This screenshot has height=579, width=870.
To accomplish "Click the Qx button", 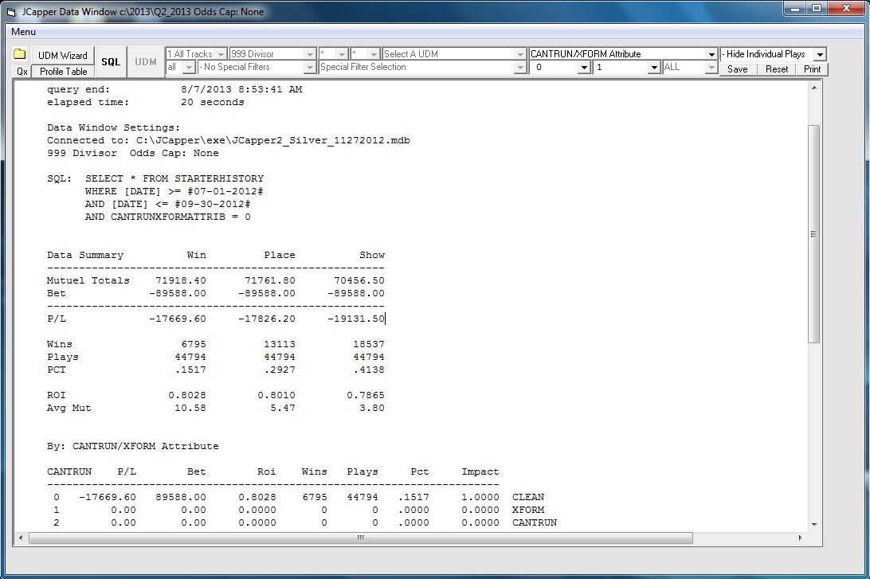I will (22, 72).
